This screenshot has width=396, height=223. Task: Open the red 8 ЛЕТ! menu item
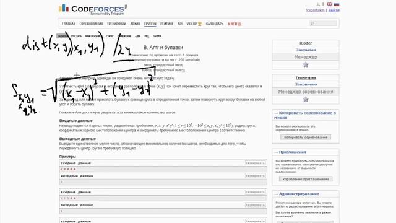click(x=234, y=24)
